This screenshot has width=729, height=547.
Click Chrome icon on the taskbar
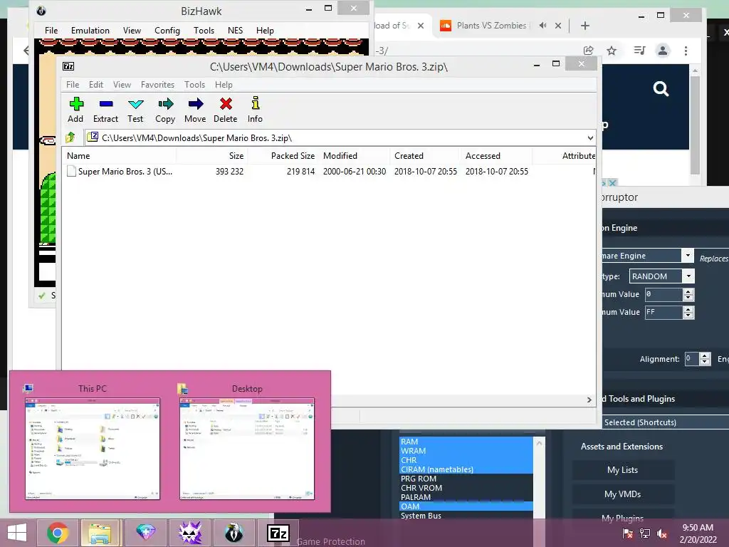point(57,533)
